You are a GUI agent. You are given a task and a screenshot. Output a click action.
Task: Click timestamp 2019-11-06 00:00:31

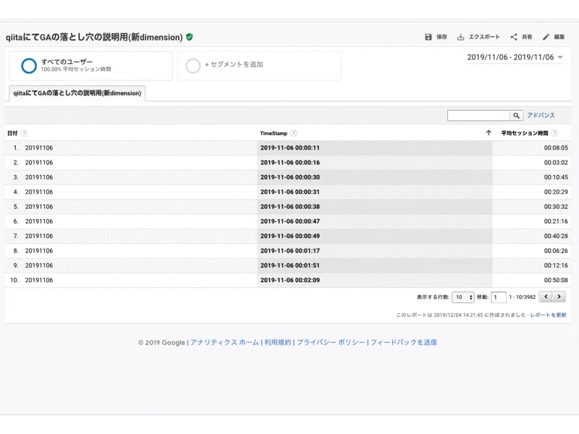tap(290, 192)
